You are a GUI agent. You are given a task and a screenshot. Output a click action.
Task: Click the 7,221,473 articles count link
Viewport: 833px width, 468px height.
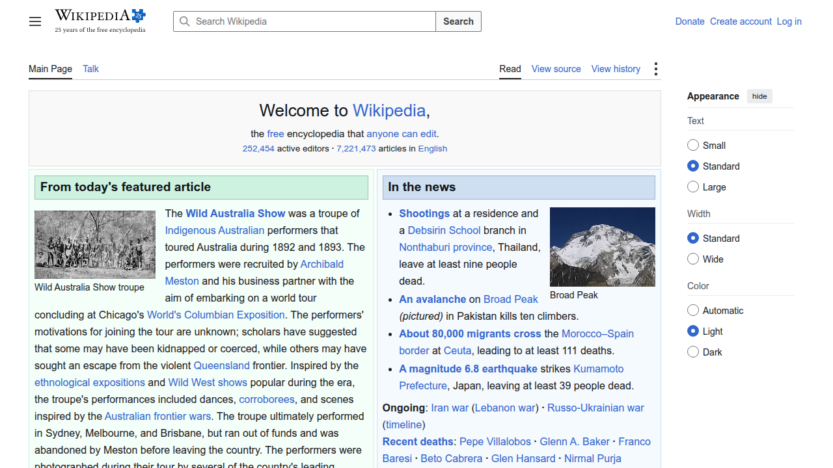pyautogui.click(x=356, y=148)
